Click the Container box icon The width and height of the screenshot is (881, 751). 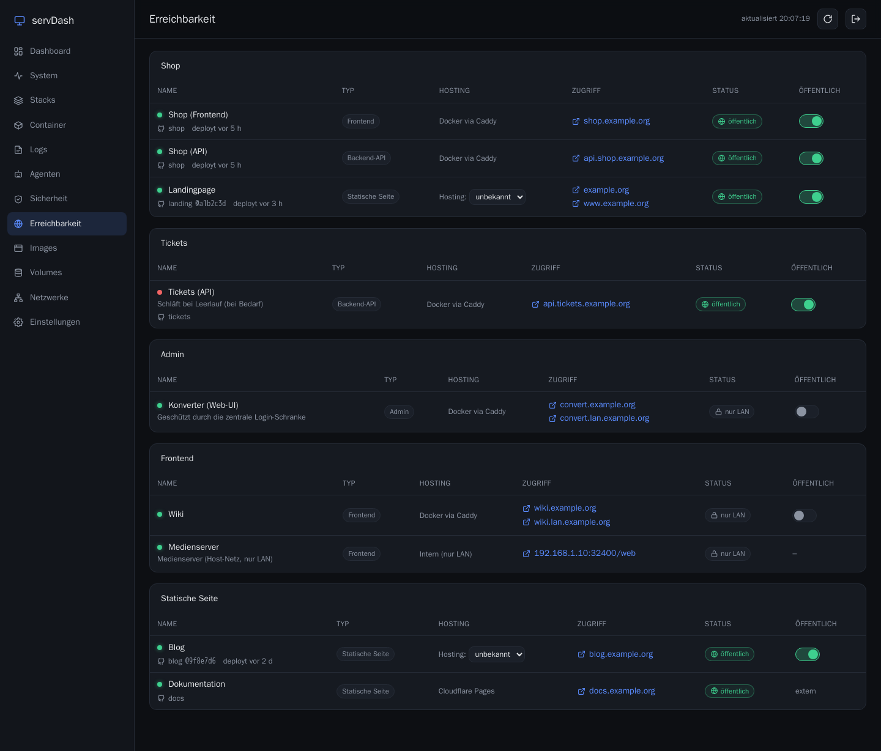point(18,125)
